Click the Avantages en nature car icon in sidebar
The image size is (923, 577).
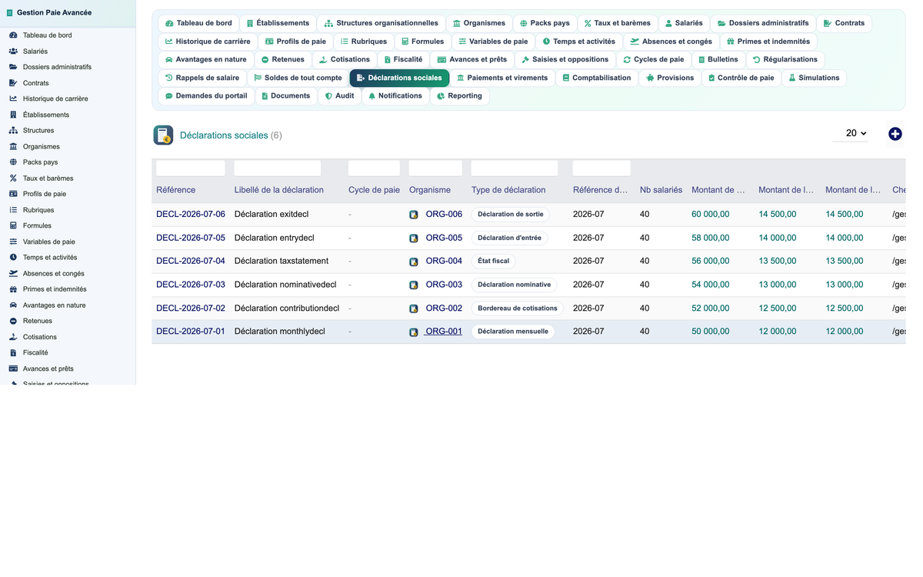pyautogui.click(x=13, y=305)
